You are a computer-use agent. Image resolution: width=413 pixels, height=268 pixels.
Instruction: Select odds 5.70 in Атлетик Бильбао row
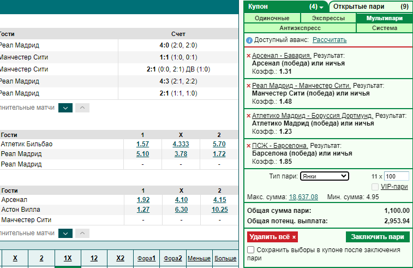click(219, 144)
